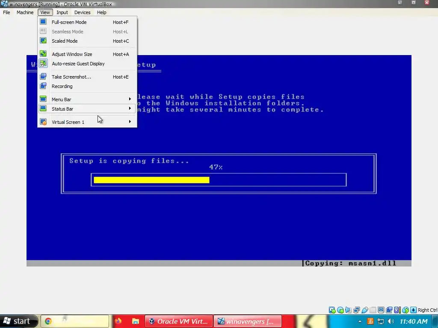Viewport: 438px width, 328px height.
Task: Expand the Status Bar submenu arrow
Action: click(x=130, y=108)
